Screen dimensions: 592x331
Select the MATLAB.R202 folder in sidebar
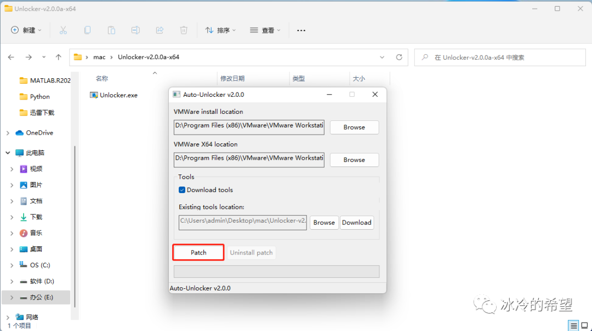[44, 80]
